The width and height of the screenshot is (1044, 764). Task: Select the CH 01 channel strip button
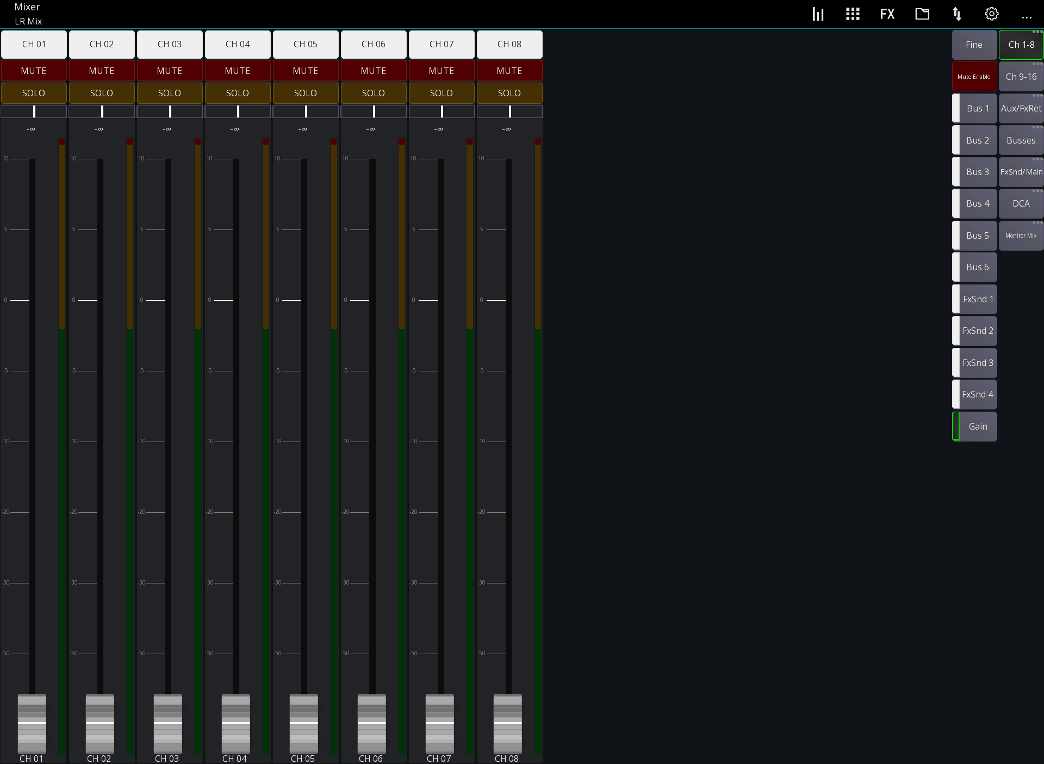coord(34,44)
